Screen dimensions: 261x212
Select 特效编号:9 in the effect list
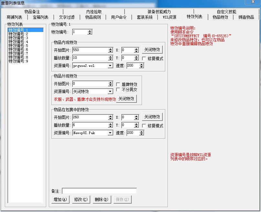18,61
